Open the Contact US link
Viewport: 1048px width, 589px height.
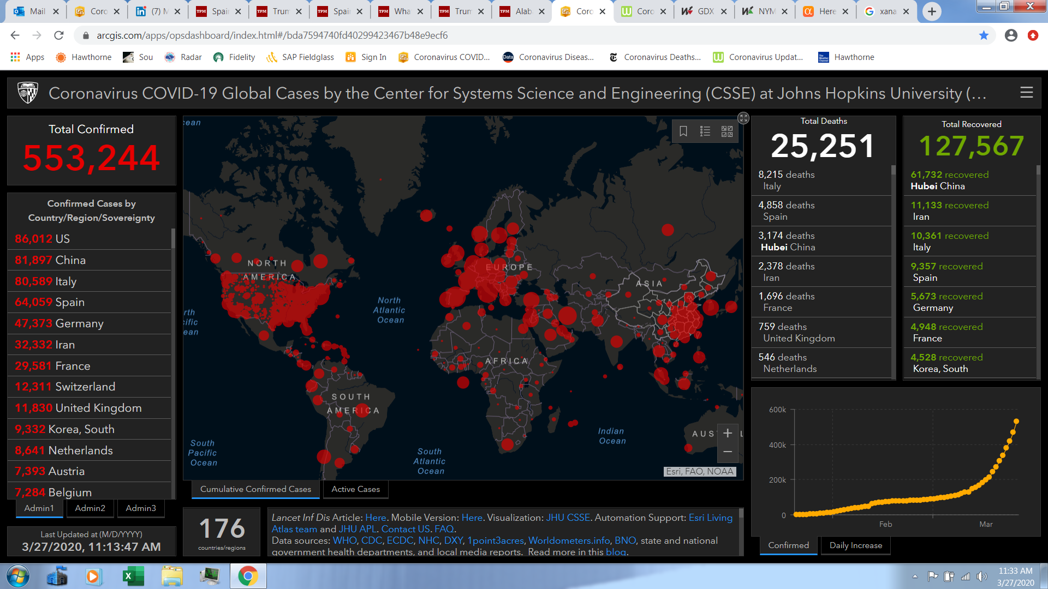click(x=406, y=529)
